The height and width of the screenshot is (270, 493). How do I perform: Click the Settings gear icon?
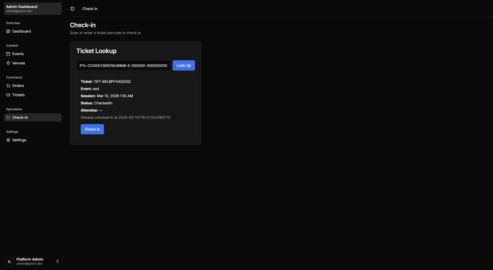pyautogui.click(x=8, y=140)
